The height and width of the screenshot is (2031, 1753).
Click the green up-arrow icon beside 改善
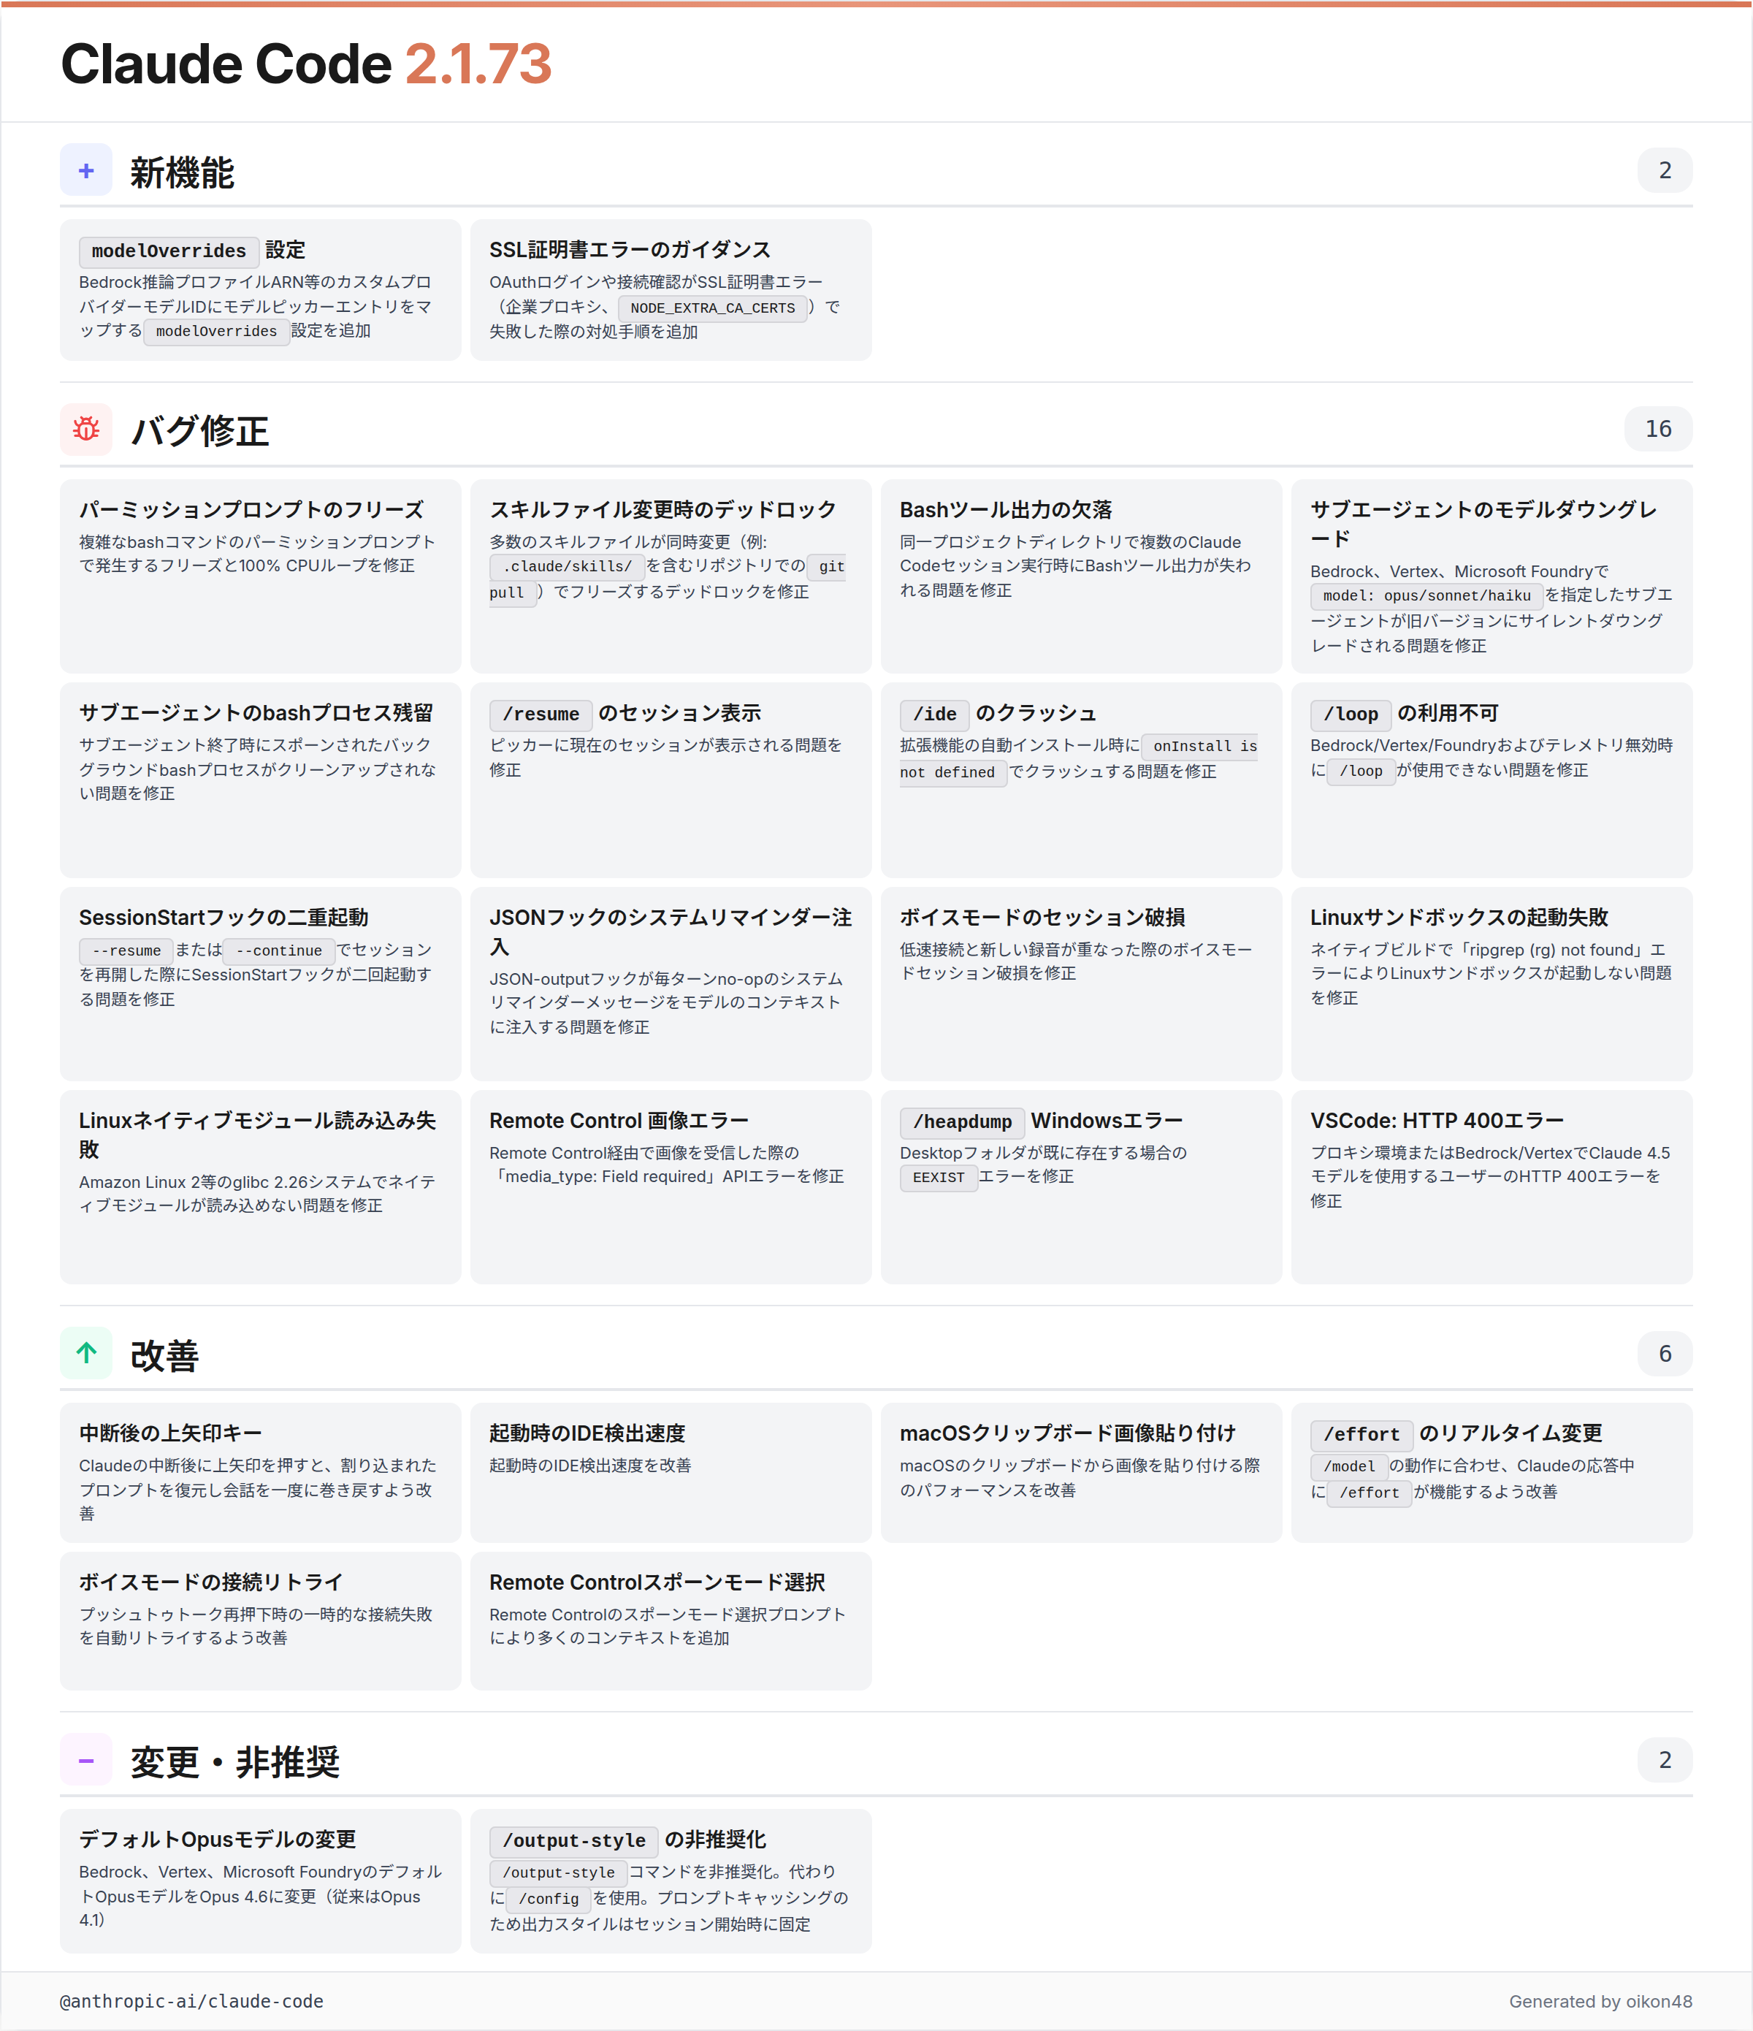tap(86, 1354)
